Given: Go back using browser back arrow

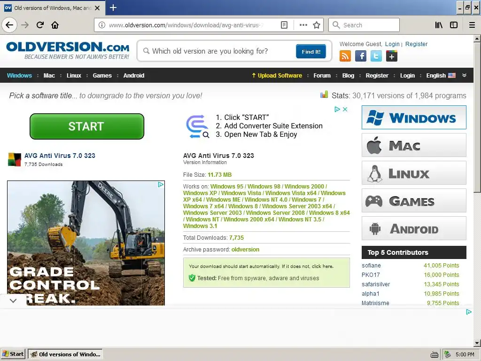Looking at the screenshot, I should coord(9,25).
